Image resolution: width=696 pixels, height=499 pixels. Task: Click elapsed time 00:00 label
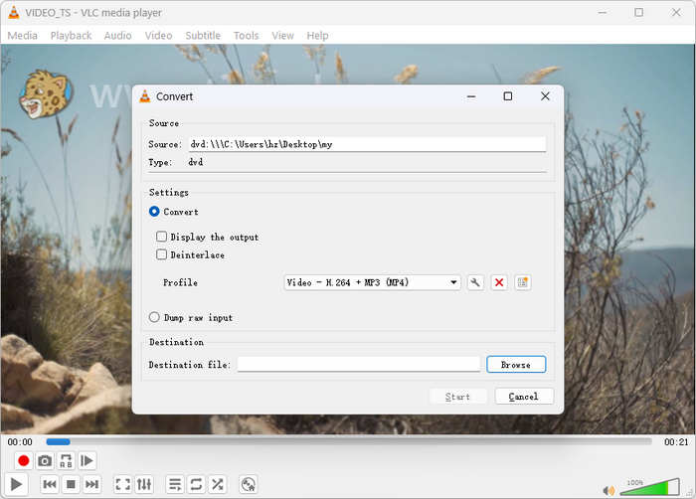20,441
